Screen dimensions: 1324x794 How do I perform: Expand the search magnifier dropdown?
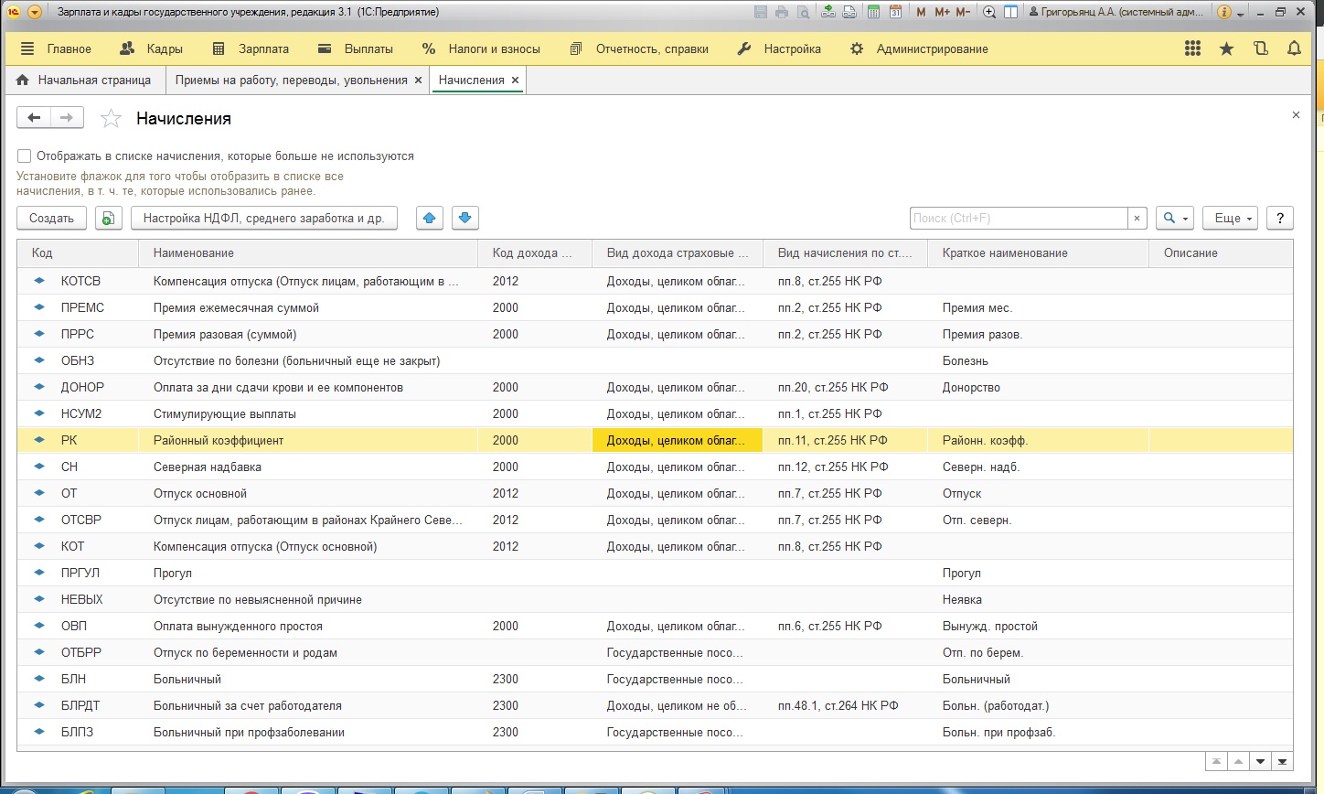pos(1175,219)
